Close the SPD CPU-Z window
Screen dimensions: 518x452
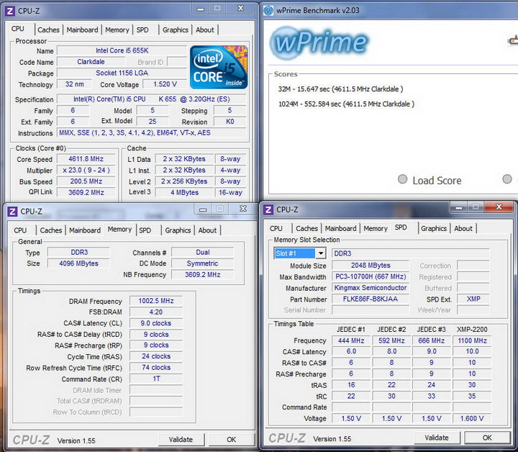499,207
